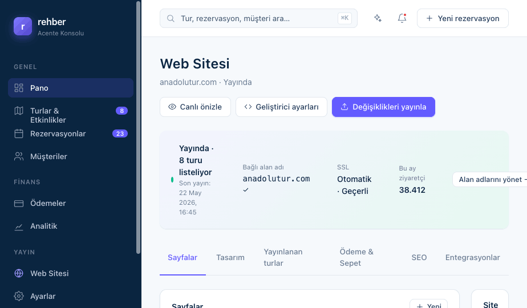Click the Otomatik · Geçerli SSL status
527x308 pixels.
coord(354,185)
